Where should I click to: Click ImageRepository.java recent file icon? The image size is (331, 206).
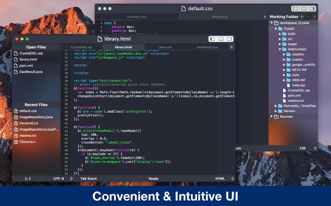tap(16, 117)
